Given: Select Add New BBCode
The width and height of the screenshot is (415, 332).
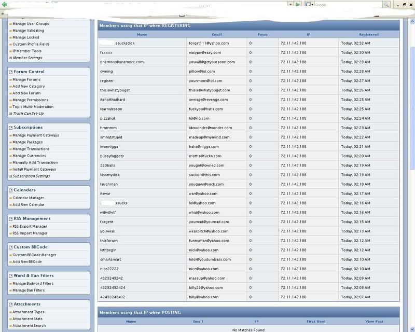Looking at the screenshot, I should [27, 262].
